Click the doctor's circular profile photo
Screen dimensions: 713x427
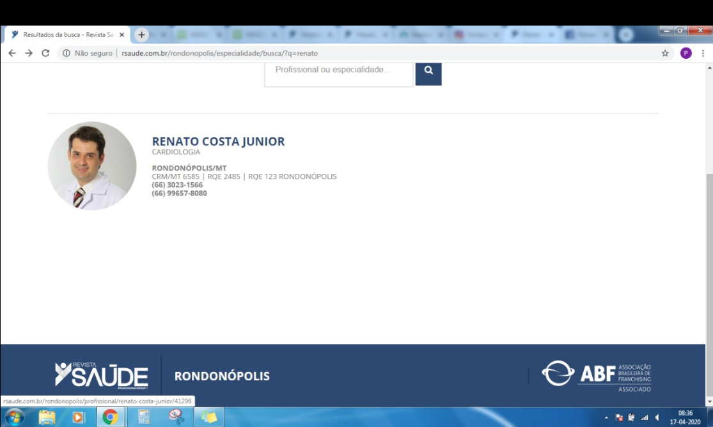(92, 166)
